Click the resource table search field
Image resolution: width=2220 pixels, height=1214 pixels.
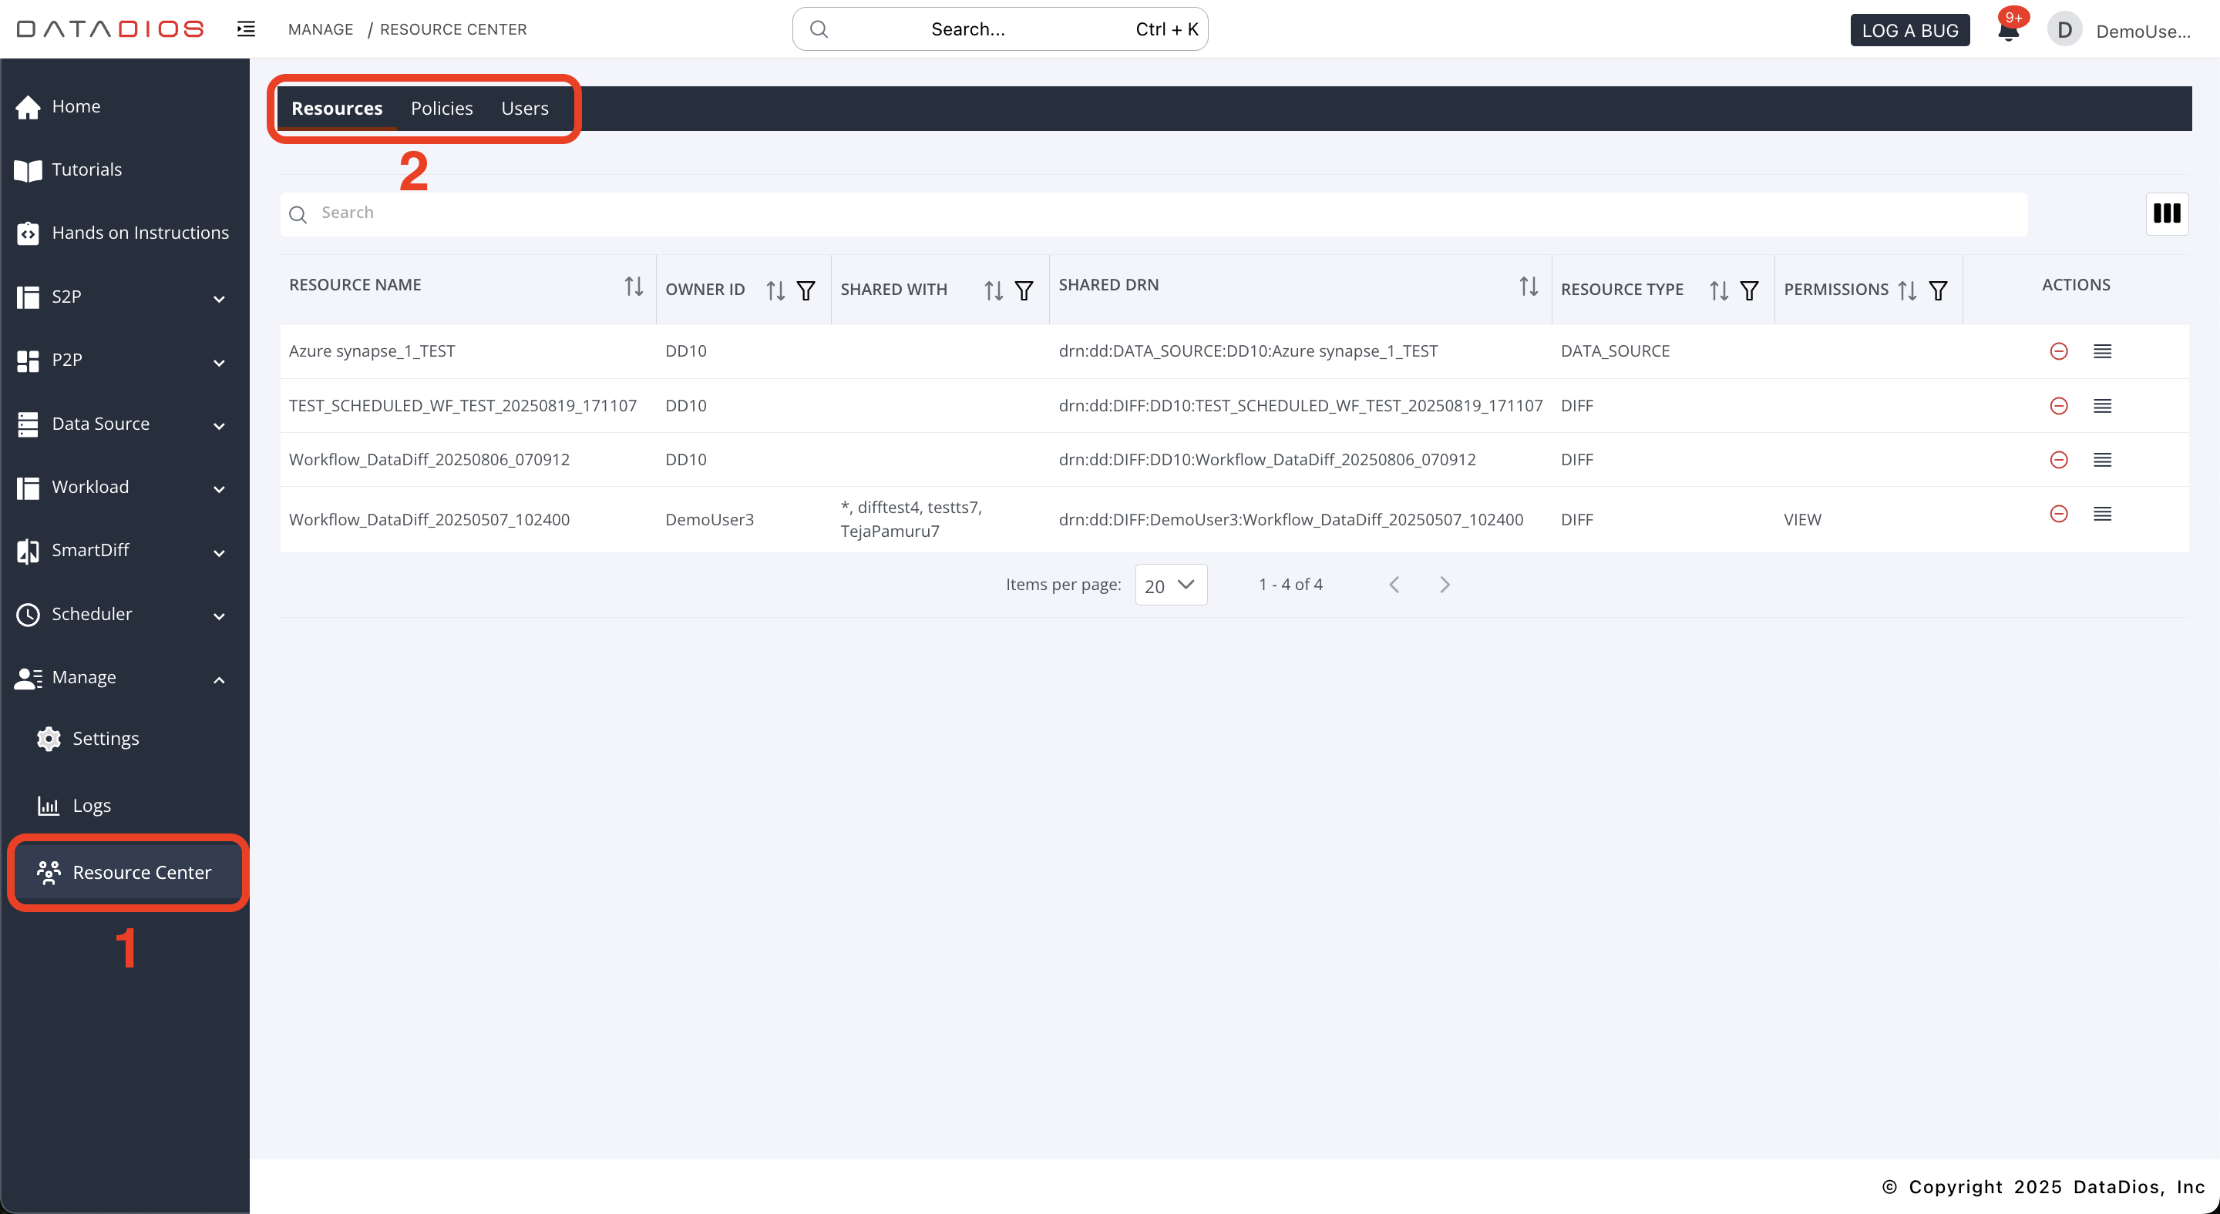click(x=1155, y=213)
